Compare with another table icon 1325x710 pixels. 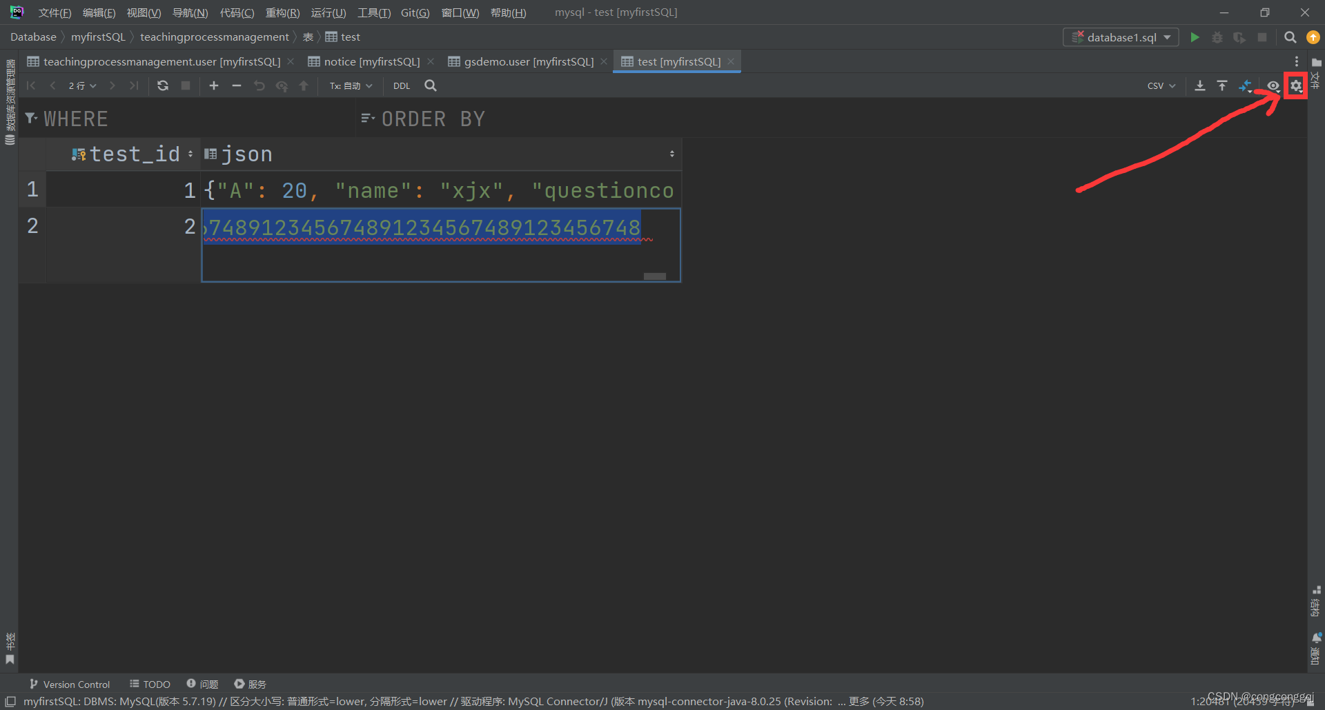tap(1246, 85)
